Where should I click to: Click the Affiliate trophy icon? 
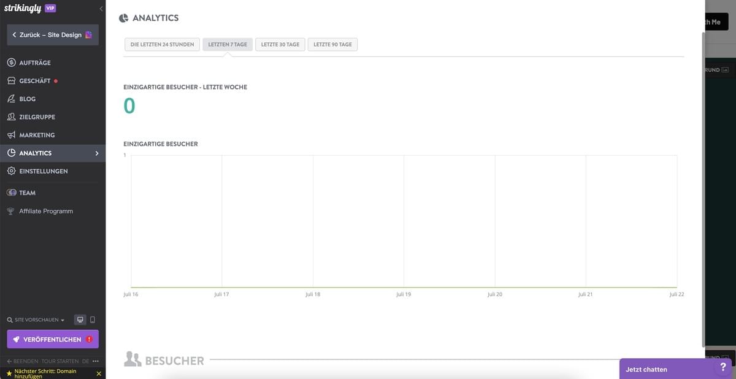[x=10, y=211]
